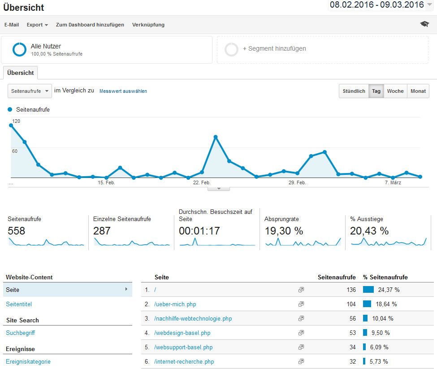This screenshot has width=437, height=369.
Task: Open external link icon for /webdesign-basel.php
Action: click(x=301, y=333)
